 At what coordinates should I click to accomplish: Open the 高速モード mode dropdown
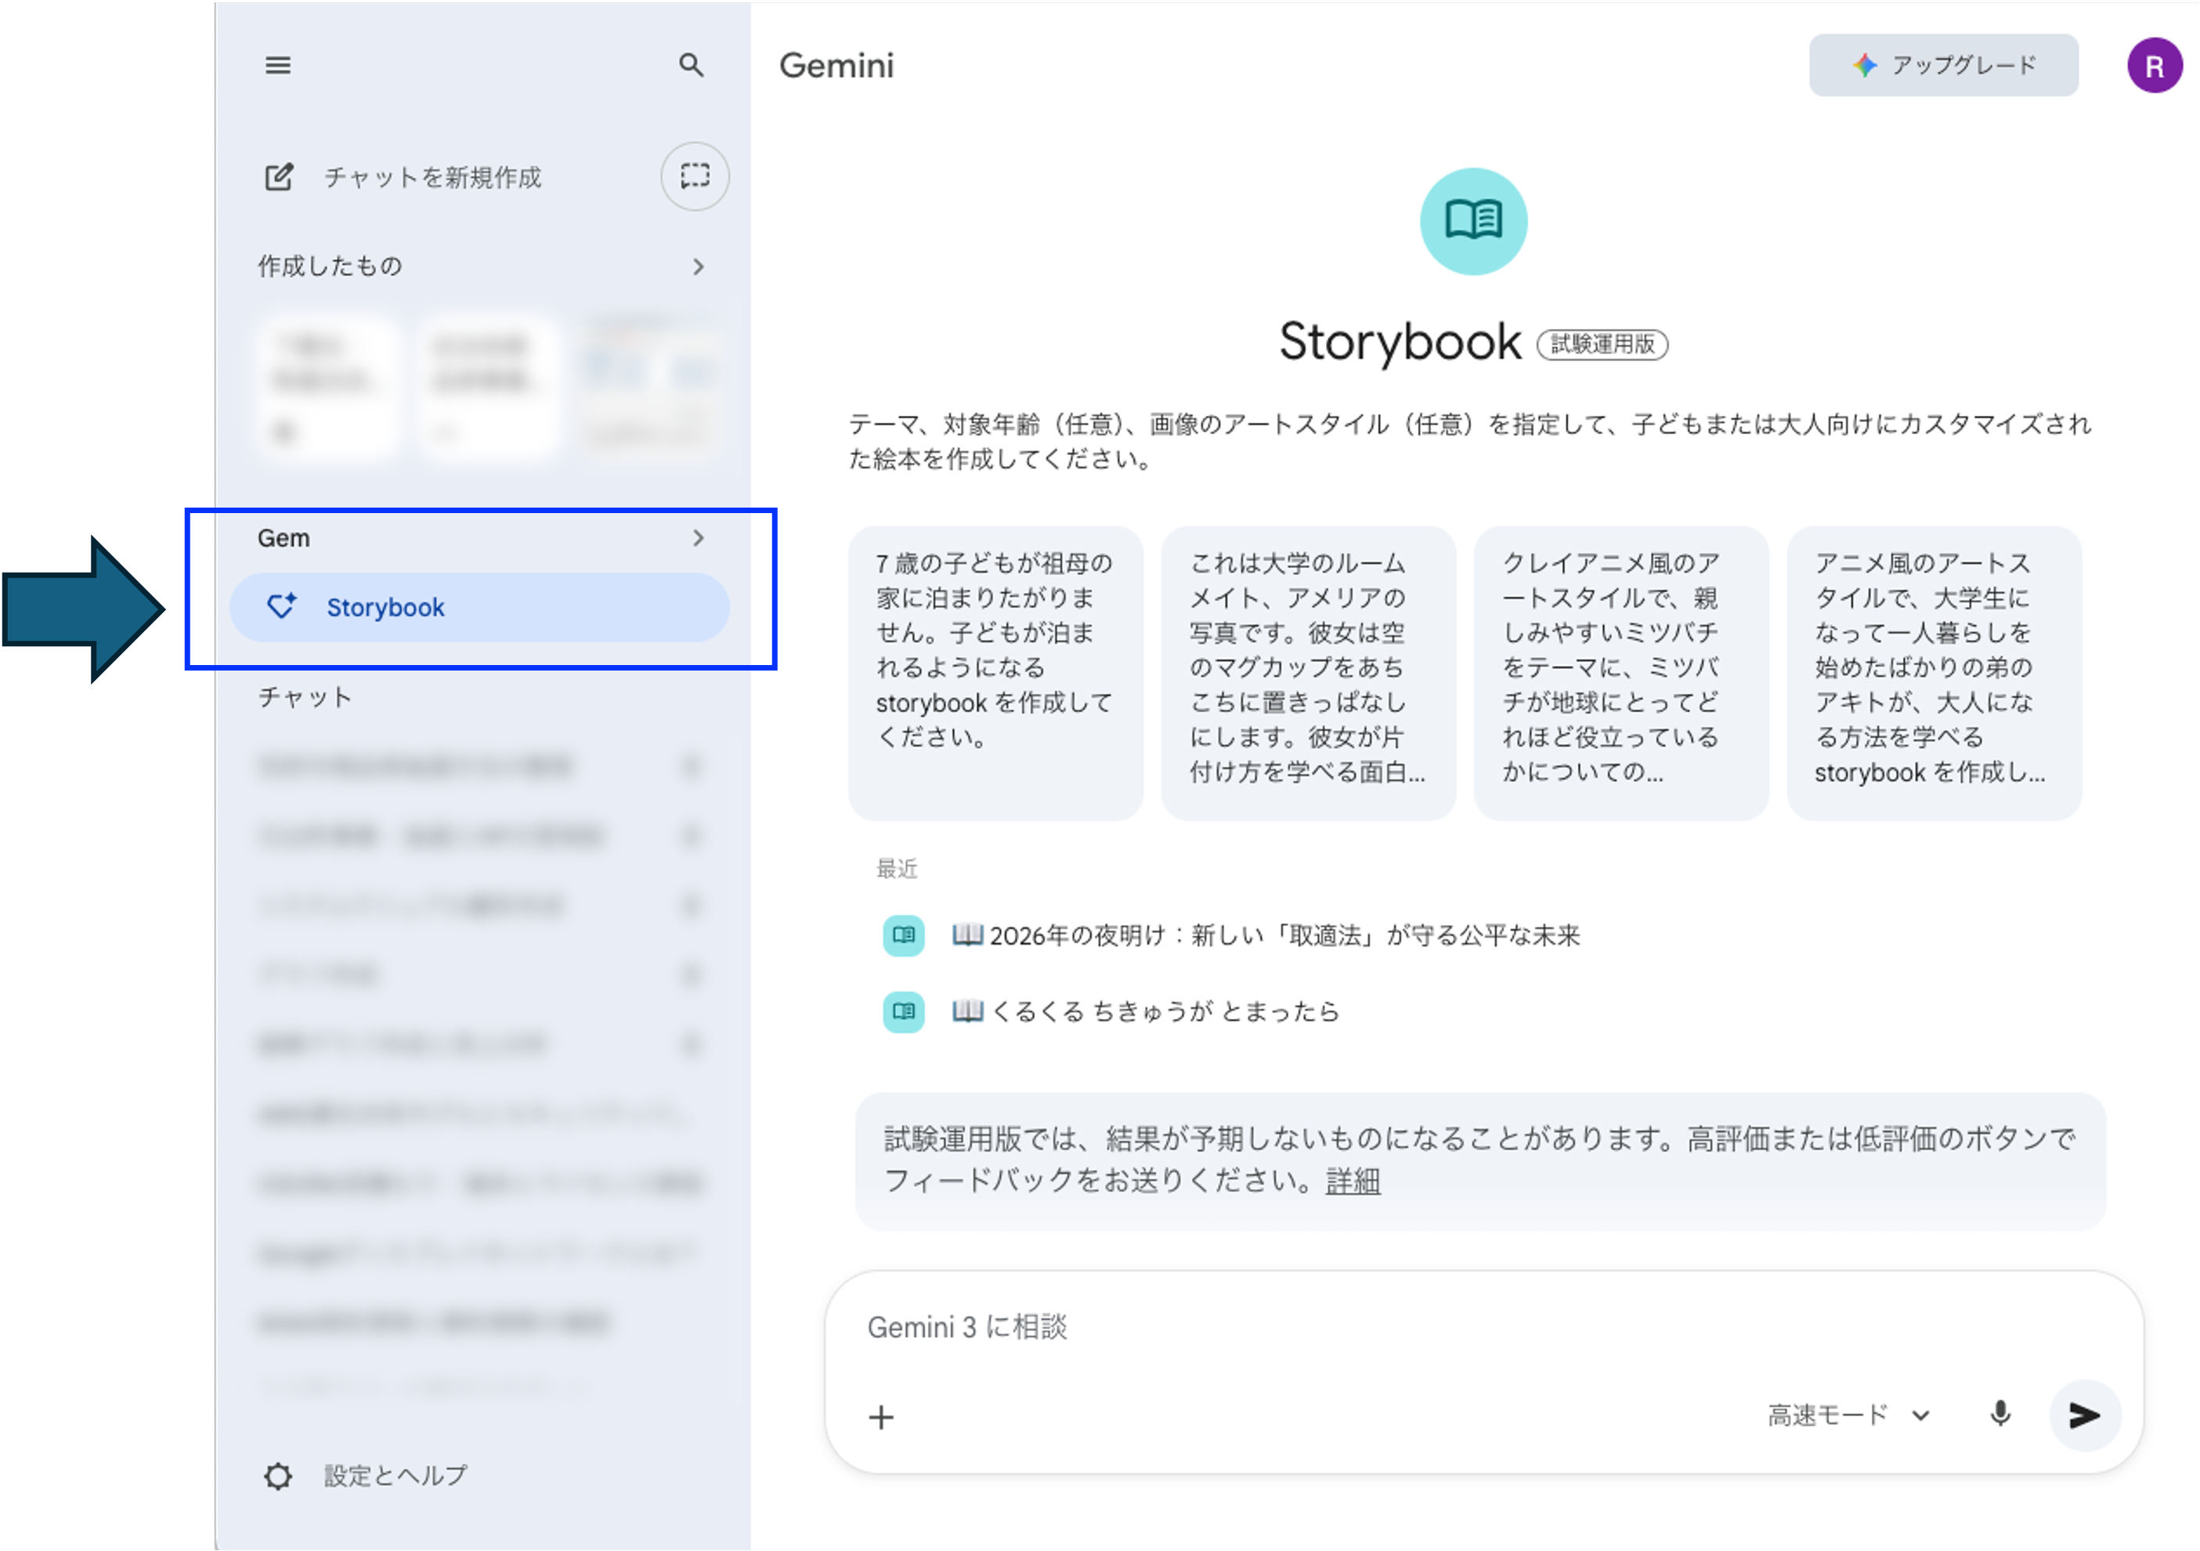[x=1848, y=1415]
